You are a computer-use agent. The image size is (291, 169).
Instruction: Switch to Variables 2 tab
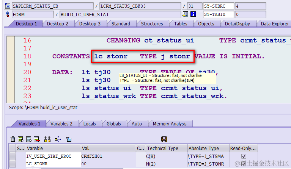pos(61,124)
